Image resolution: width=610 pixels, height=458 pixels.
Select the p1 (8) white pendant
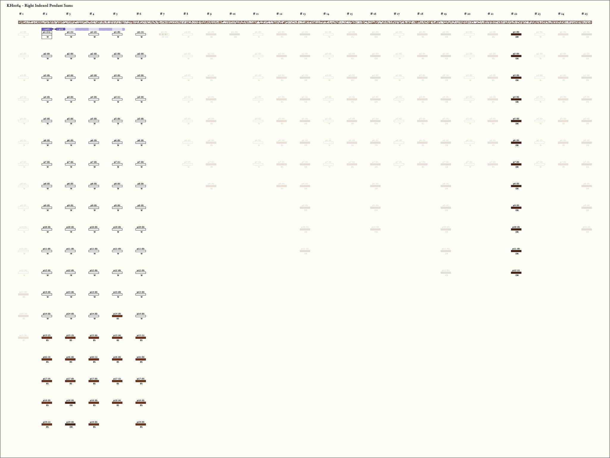(x=117, y=34)
